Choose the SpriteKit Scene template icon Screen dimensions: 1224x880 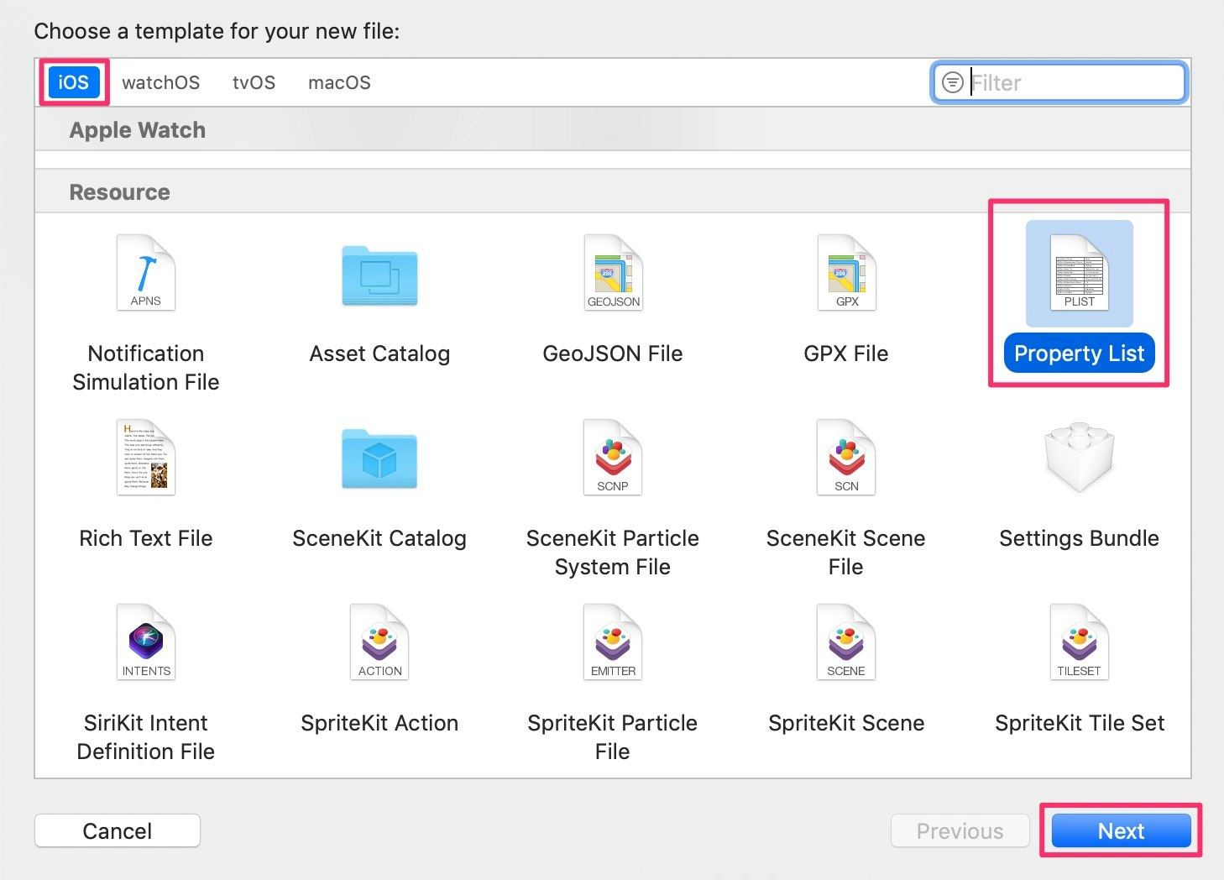(846, 642)
